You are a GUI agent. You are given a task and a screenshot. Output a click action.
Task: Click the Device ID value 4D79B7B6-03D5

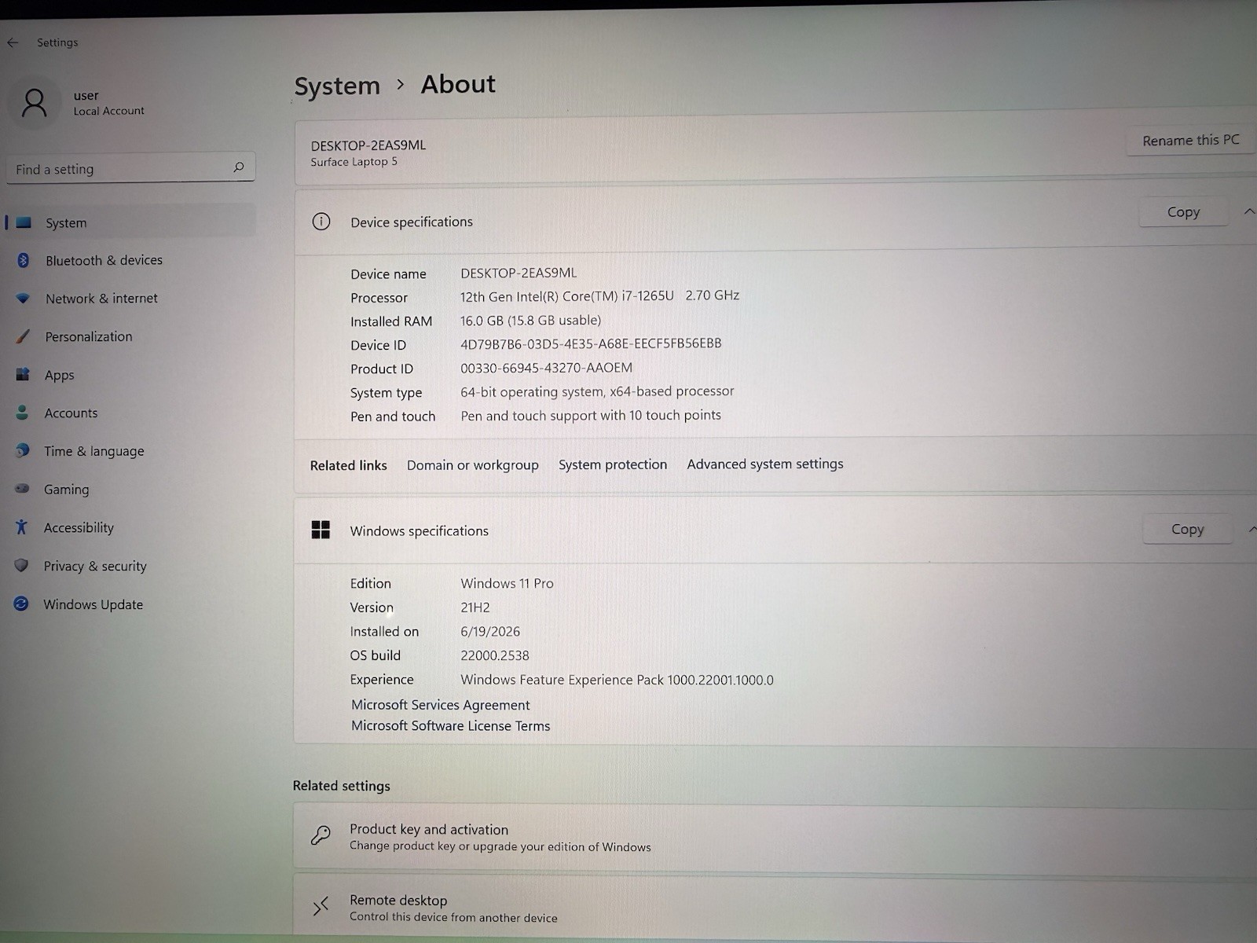pyautogui.click(x=591, y=343)
